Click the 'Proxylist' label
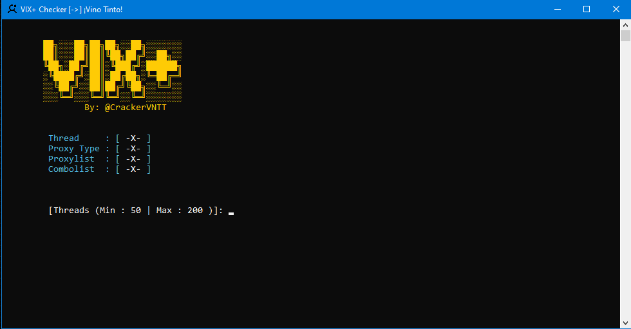This screenshot has width=631, height=329. pos(71,159)
